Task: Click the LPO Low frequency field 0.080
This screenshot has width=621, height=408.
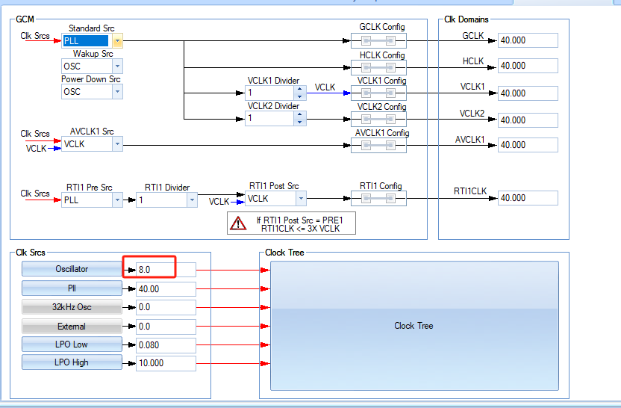Action: pos(166,345)
